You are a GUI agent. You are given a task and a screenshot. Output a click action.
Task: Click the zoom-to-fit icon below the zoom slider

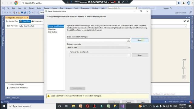click(184, 78)
